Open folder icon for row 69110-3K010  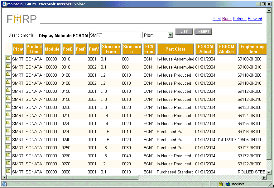point(8,83)
